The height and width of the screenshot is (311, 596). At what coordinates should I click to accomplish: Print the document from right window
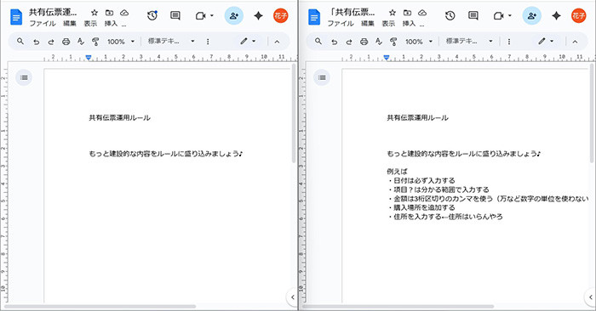click(364, 42)
